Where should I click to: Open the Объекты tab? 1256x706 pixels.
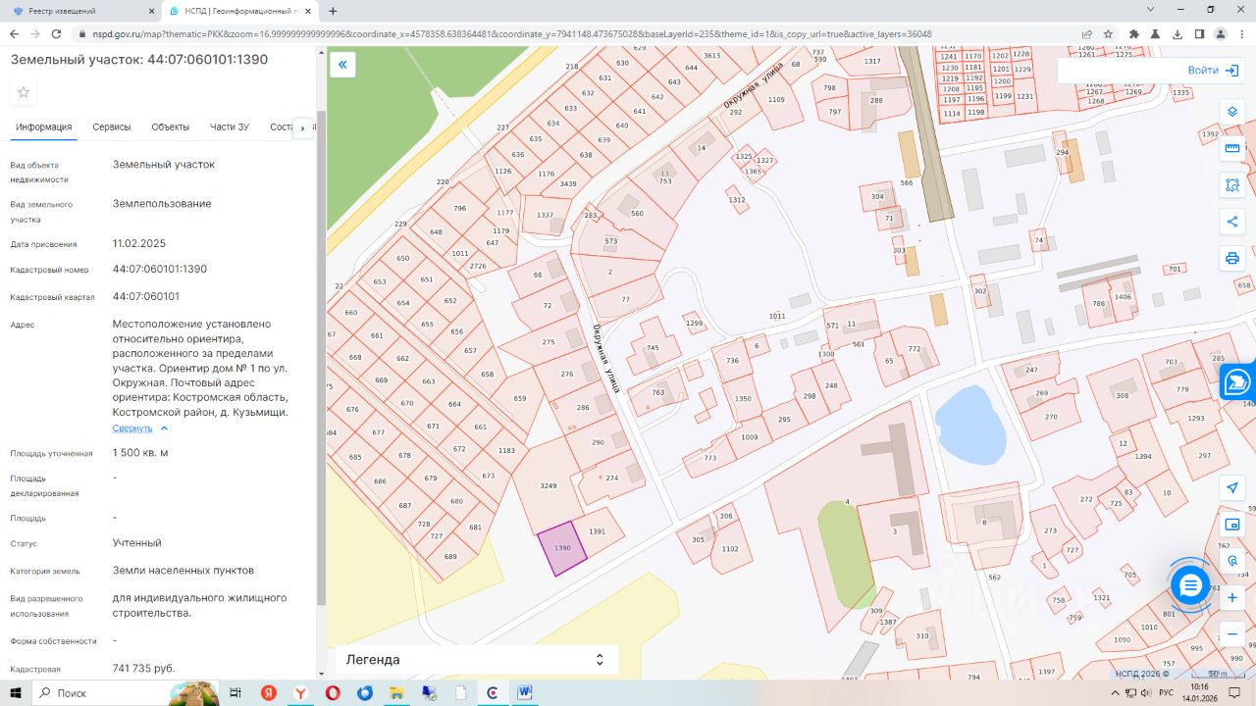coord(170,127)
